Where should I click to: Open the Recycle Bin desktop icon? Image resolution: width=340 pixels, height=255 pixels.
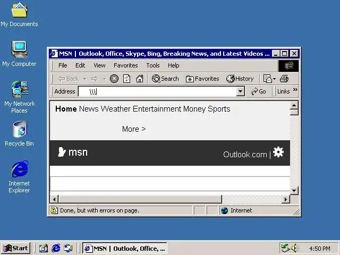pos(19,133)
